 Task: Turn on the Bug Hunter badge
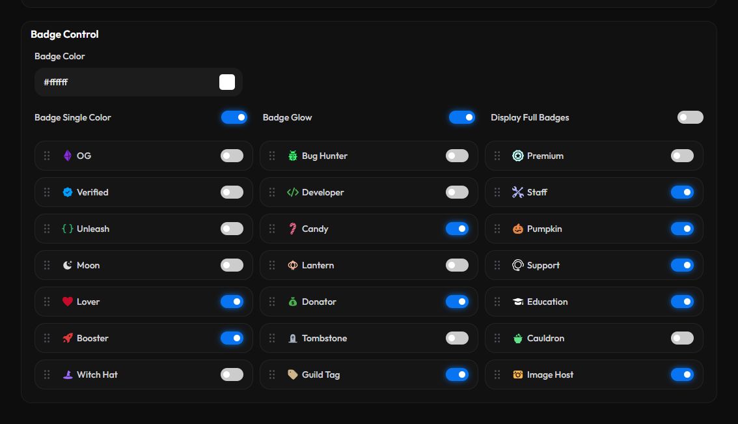click(x=457, y=156)
